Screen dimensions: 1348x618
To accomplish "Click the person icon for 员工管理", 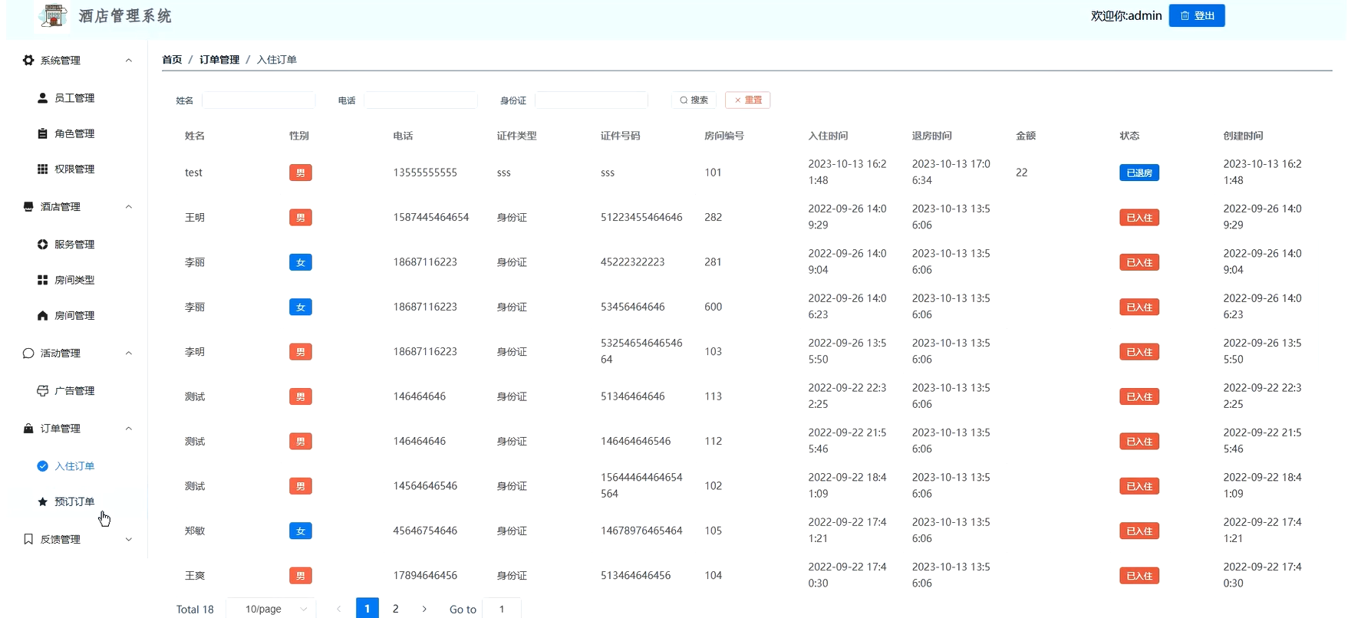I will [42, 98].
